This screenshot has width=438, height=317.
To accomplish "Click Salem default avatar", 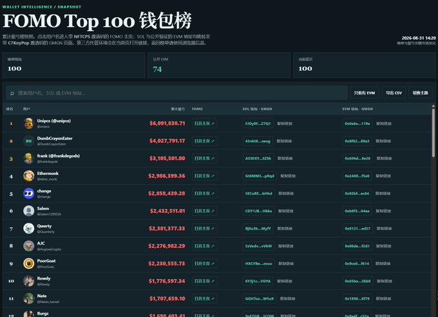I will click(28, 211).
